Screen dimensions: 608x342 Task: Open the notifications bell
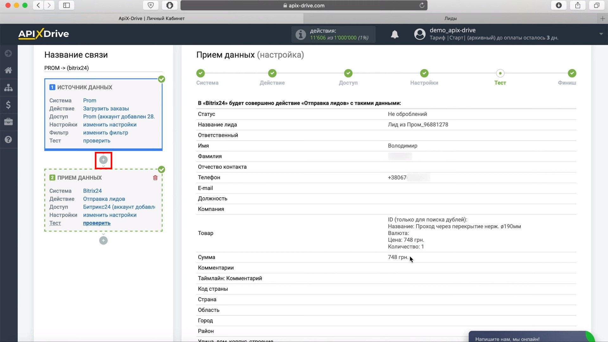click(x=395, y=34)
